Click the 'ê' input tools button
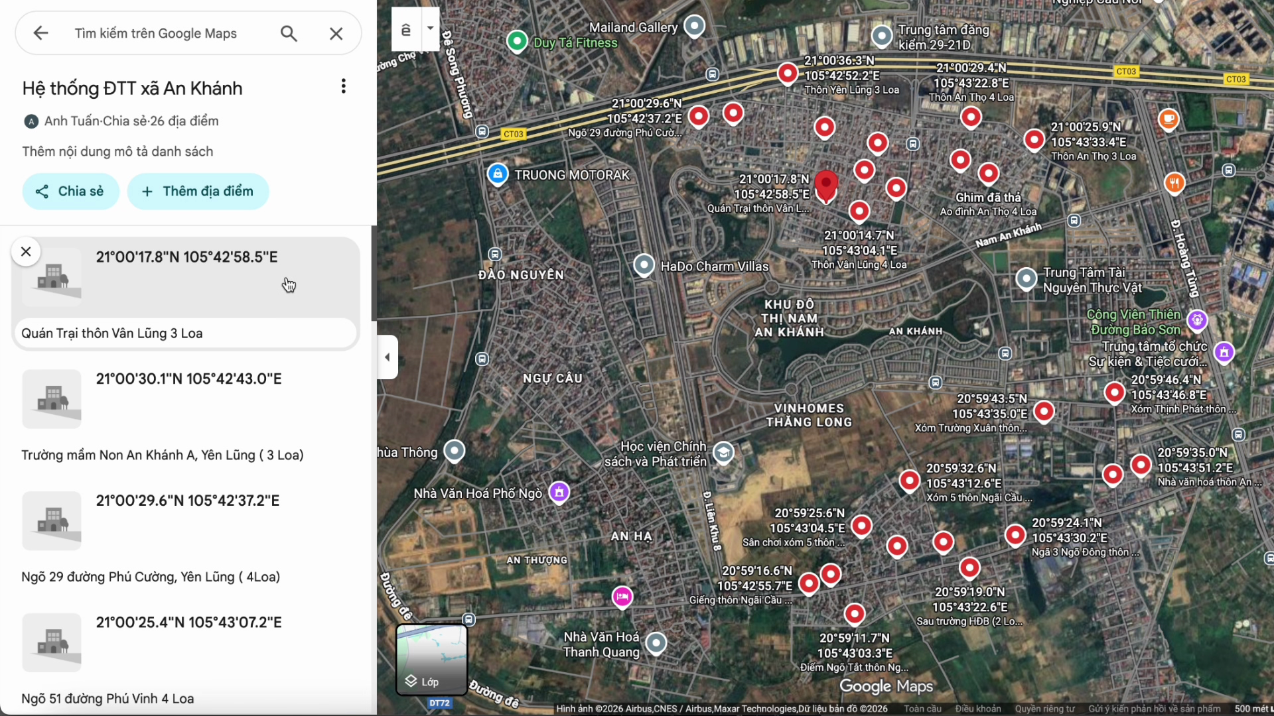 (406, 29)
